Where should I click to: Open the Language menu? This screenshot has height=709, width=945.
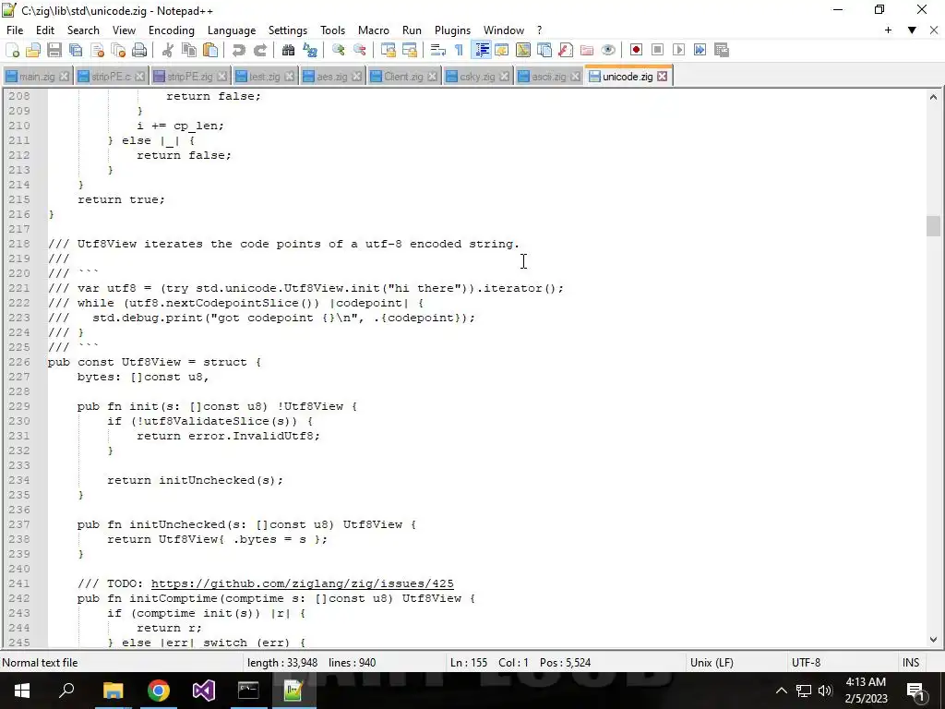tap(232, 30)
